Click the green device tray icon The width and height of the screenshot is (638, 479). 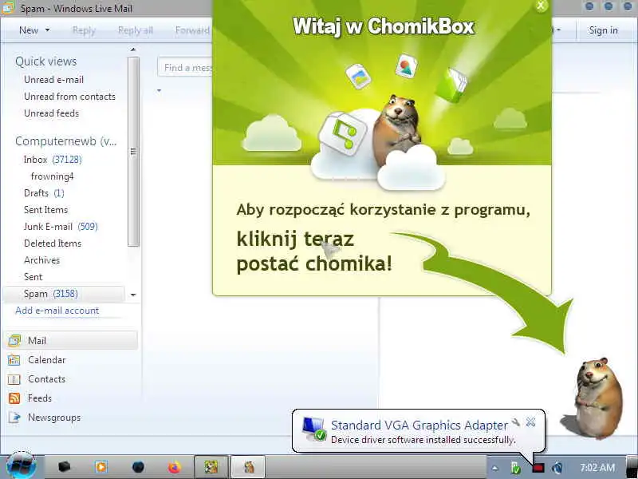pyautogui.click(x=515, y=468)
